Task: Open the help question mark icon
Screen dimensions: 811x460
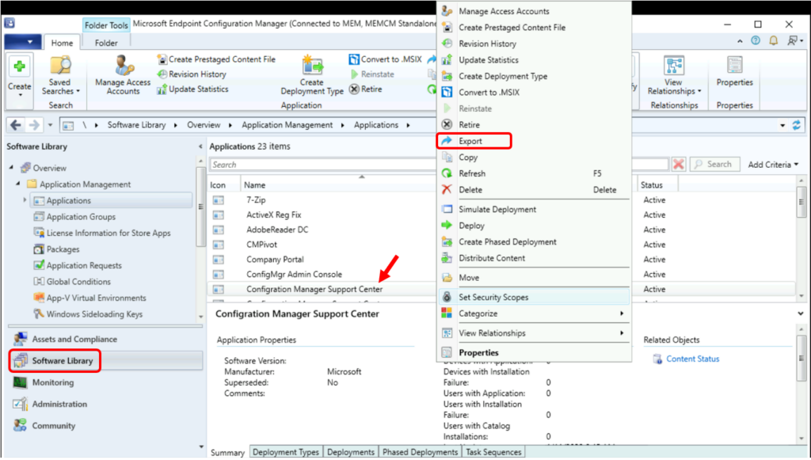Action: pos(756,40)
